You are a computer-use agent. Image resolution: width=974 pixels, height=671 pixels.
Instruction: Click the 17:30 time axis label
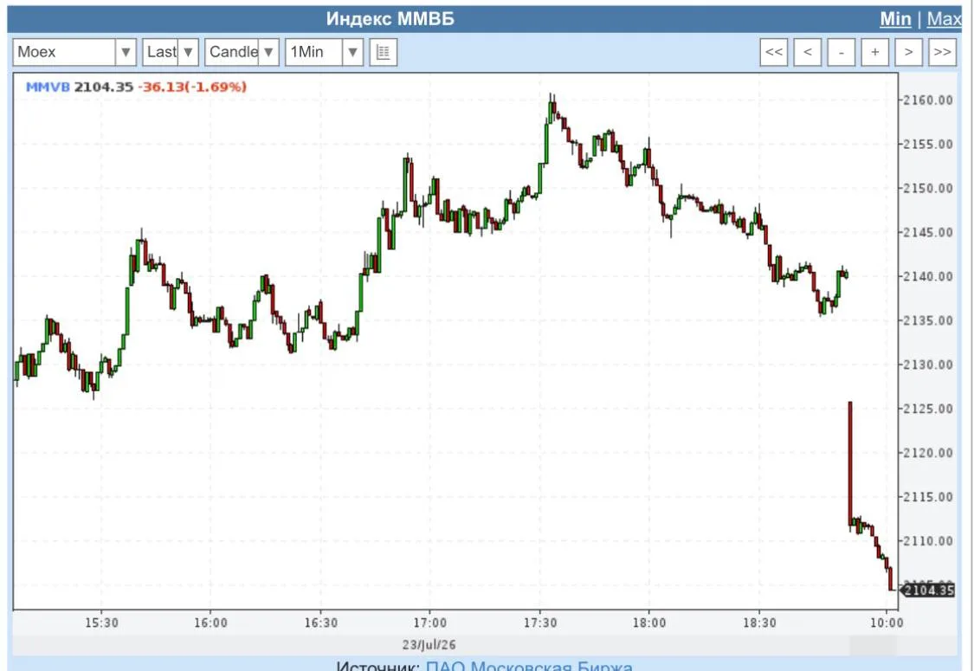pos(539,623)
